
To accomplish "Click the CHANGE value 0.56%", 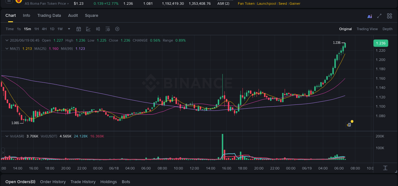I will (155, 40).
